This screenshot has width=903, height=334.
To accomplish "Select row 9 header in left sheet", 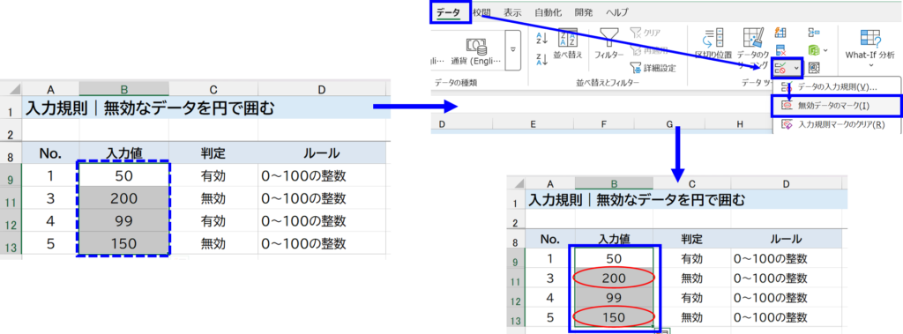I will pyautogui.click(x=11, y=175).
